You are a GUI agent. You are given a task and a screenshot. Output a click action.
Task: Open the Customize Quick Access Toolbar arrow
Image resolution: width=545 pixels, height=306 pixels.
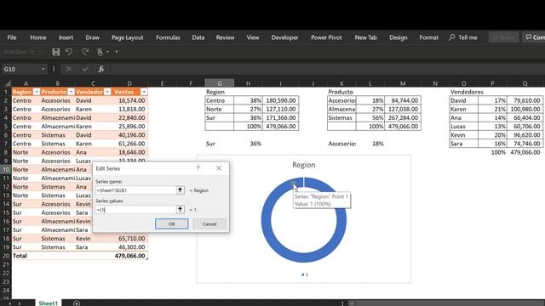(117, 52)
